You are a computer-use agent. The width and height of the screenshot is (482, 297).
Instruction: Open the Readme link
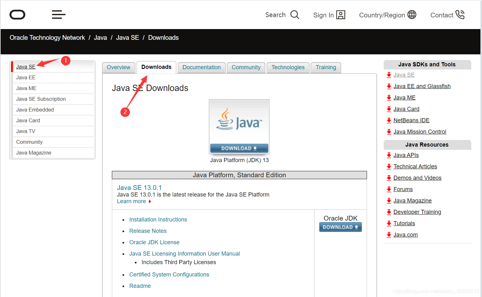coord(140,286)
